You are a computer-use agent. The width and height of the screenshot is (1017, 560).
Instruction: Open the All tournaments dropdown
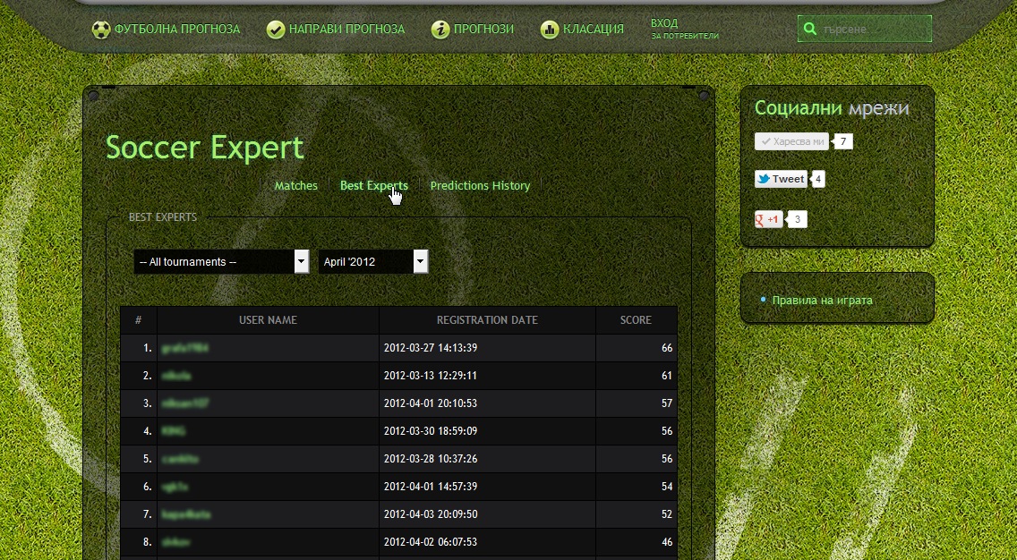[x=221, y=262]
